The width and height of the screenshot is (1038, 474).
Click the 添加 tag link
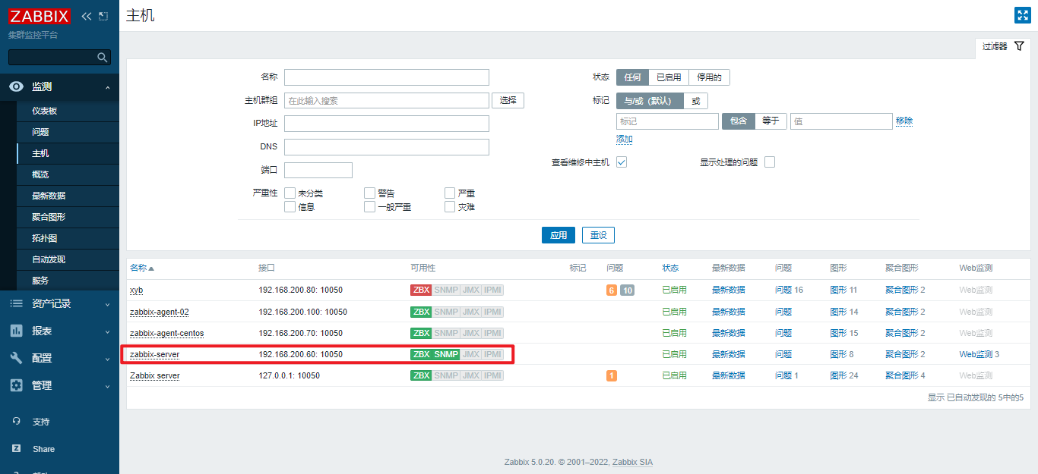point(625,140)
